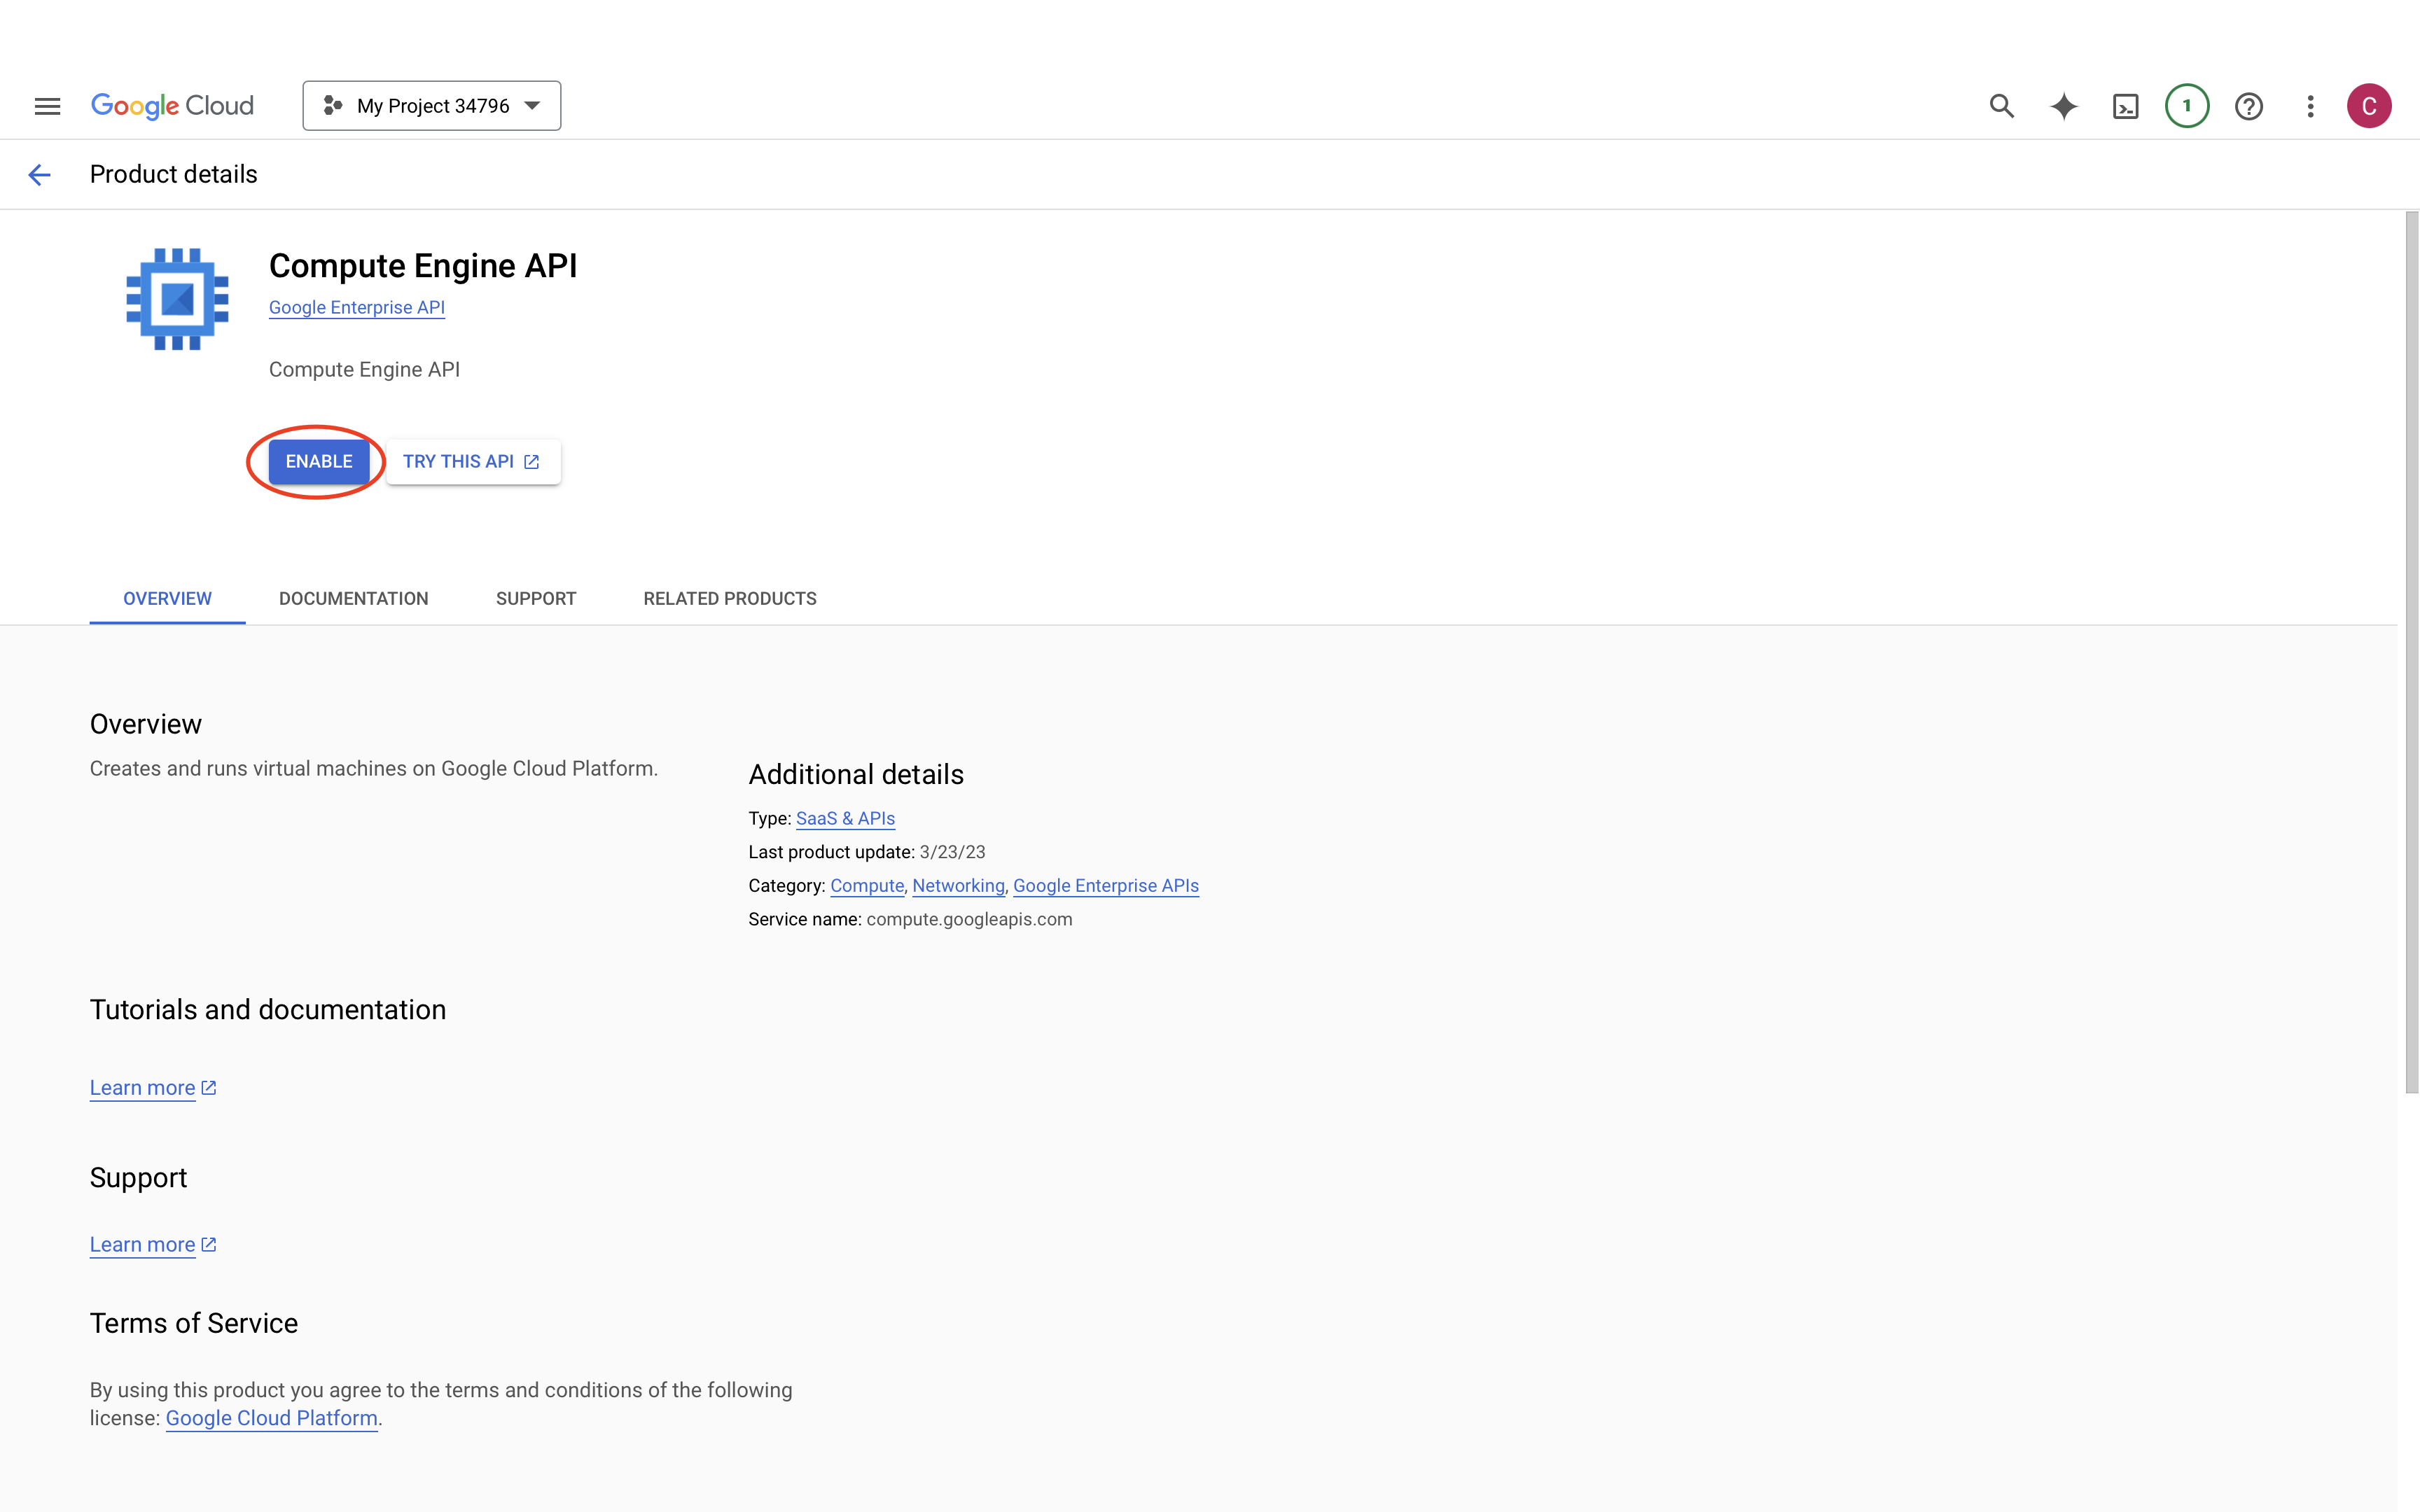Open the Google Enterprise APIs category link
Image resolution: width=2420 pixels, height=1512 pixels.
pos(1106,886)
